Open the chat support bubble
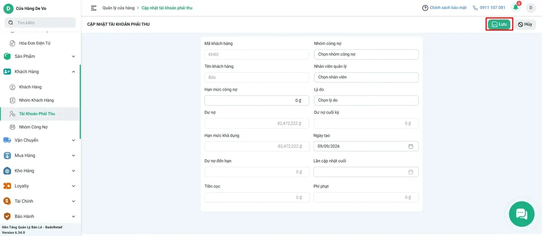542x236 pixels. click(x=521, y=214)
